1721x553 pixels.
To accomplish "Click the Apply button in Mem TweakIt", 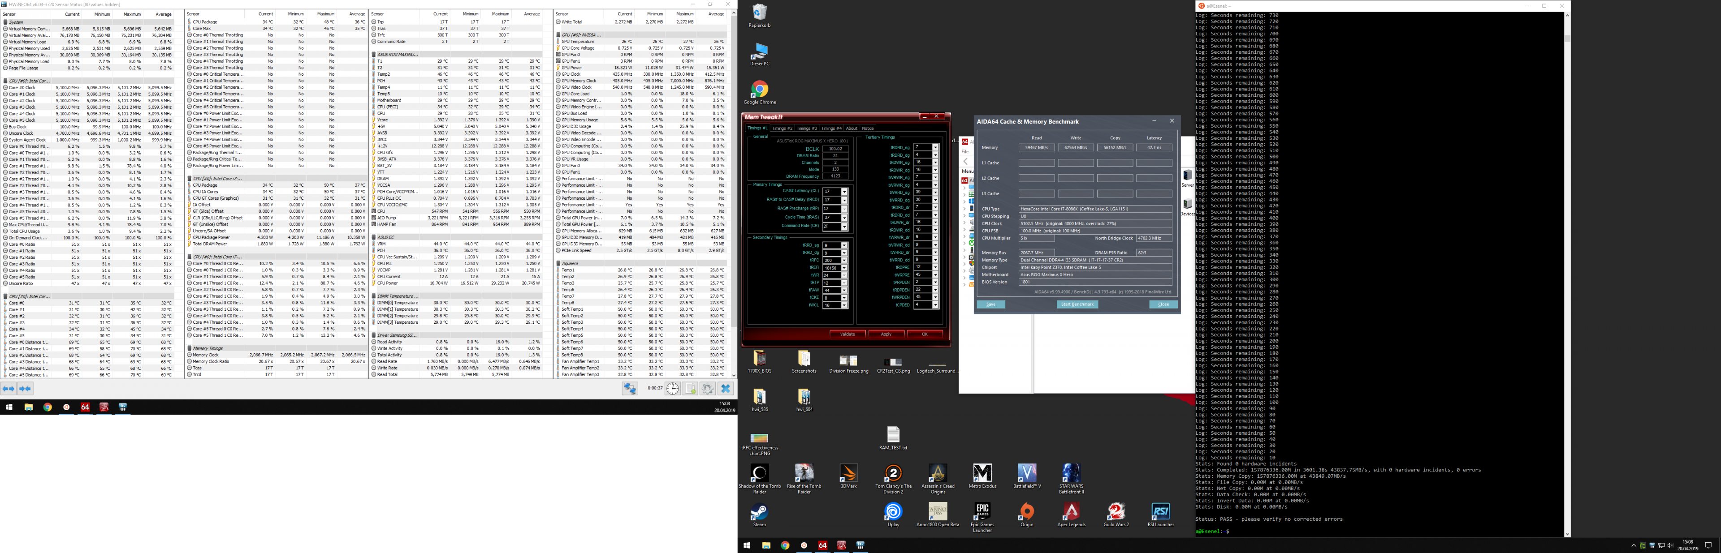I will pos(886,334).
